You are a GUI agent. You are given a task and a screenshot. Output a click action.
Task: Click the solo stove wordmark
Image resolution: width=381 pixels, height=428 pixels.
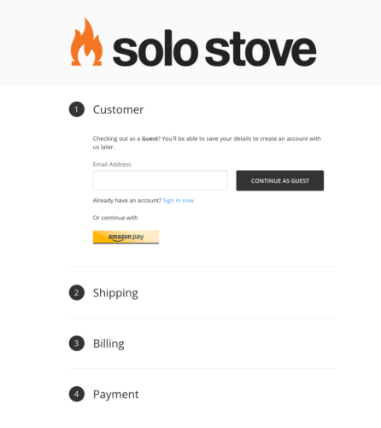tap(214, 48)
